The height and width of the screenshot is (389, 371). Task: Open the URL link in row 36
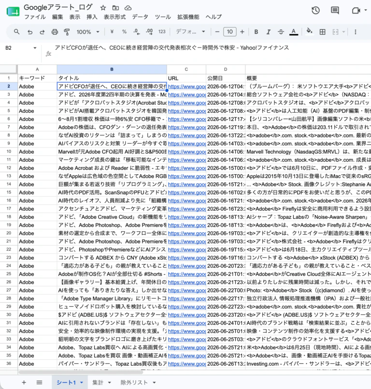click(x=187, y=364)
